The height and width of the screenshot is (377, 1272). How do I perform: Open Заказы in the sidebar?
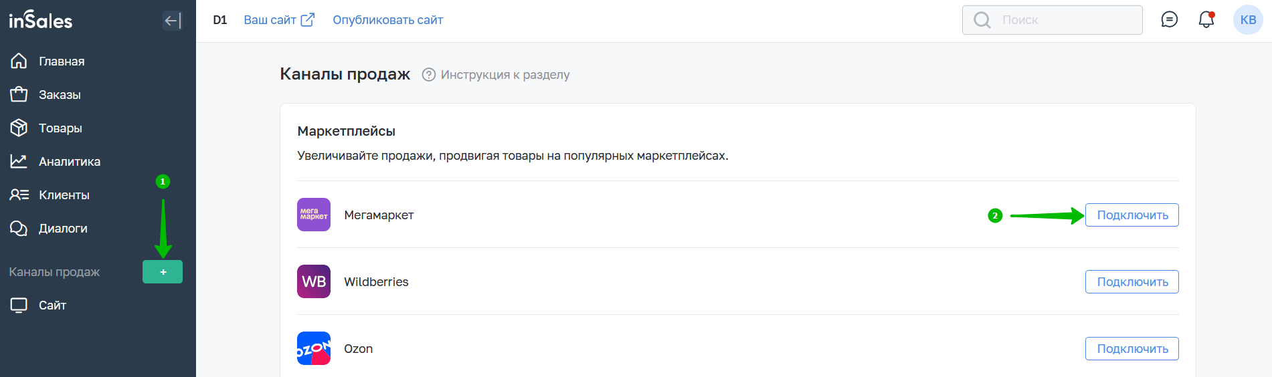pyautogui.click(x=60, y=95)
